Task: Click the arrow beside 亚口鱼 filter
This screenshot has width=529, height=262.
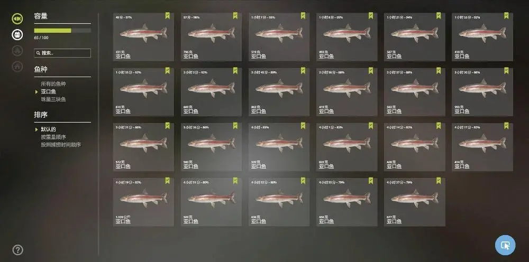Action: [37, 91]
